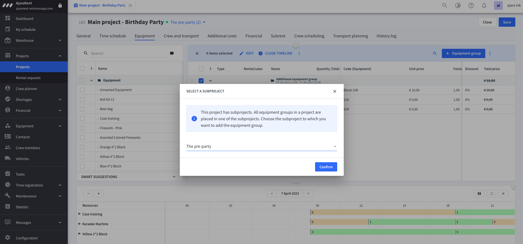Open the notifications bell
This screenshot has height=244, width=523.
point(484,5)
